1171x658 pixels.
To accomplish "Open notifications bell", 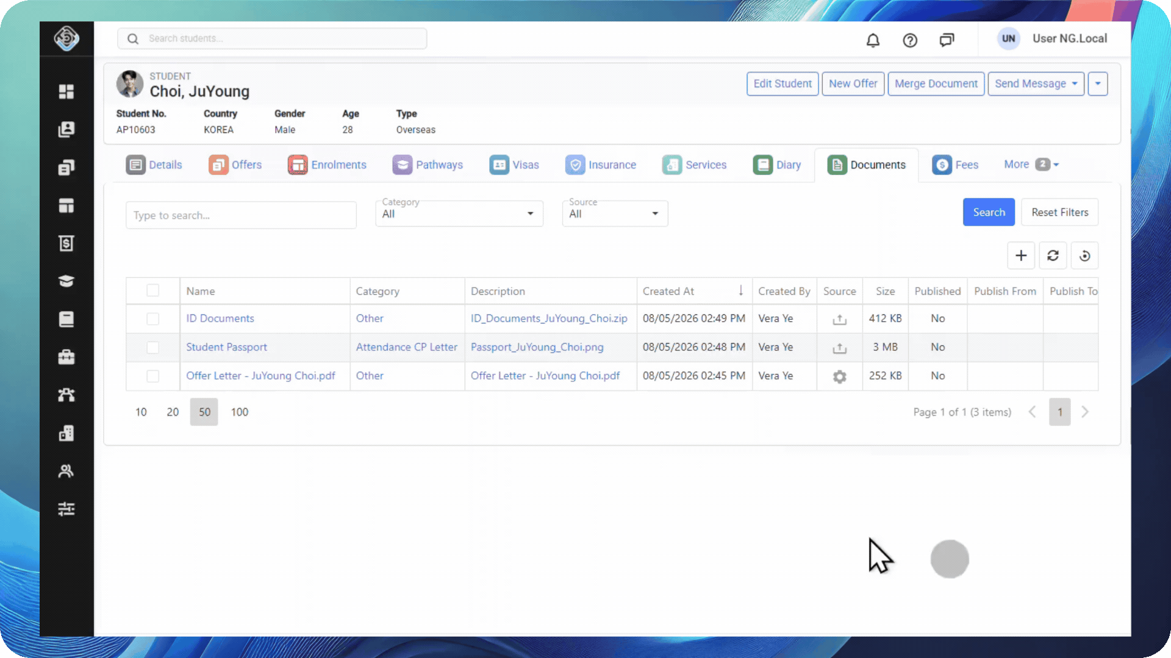I will [873, 40].
